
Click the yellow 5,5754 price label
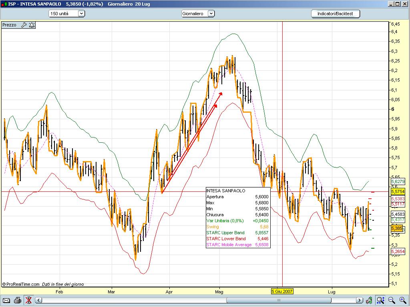397,192
